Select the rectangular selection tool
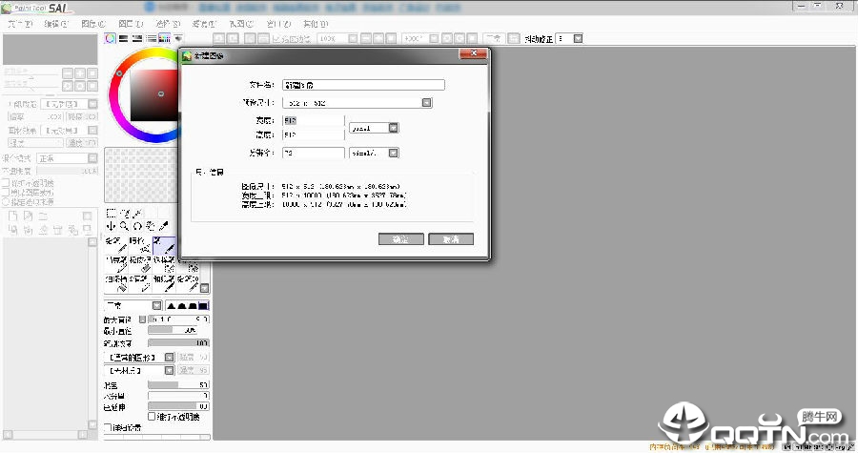The height and width of the screenshot is (453, 858). tap(111, 213)
